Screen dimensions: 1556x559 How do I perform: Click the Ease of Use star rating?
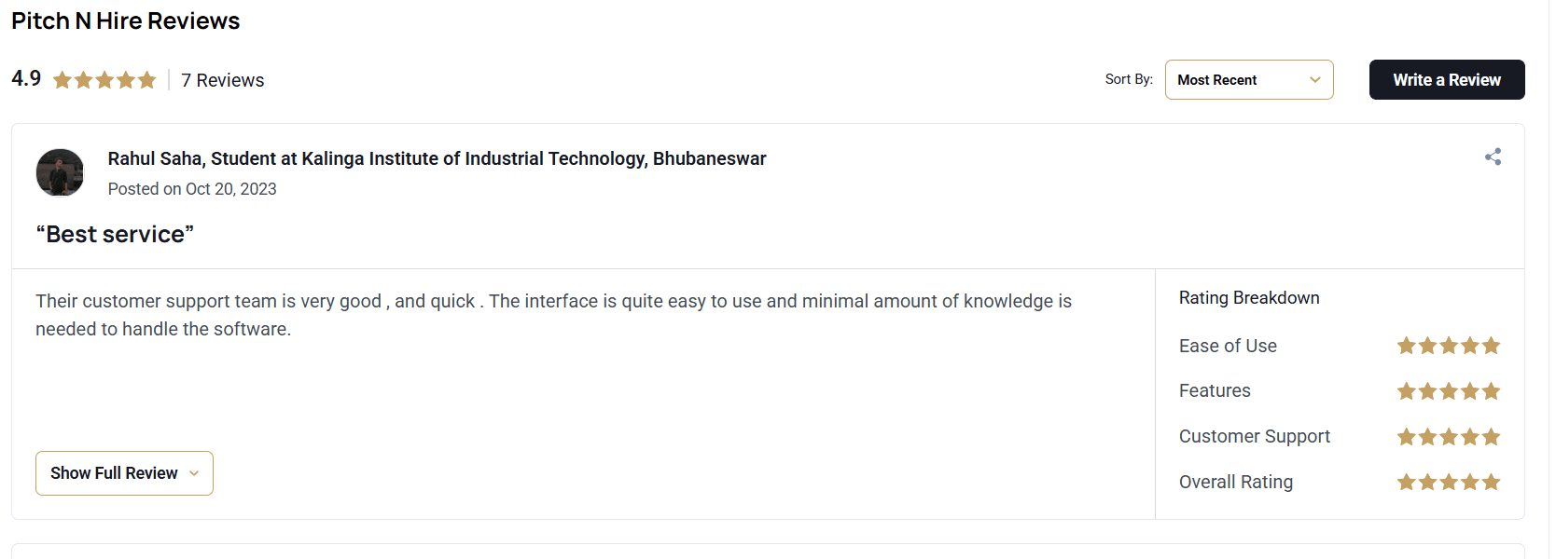click(x=1448, y=346)
